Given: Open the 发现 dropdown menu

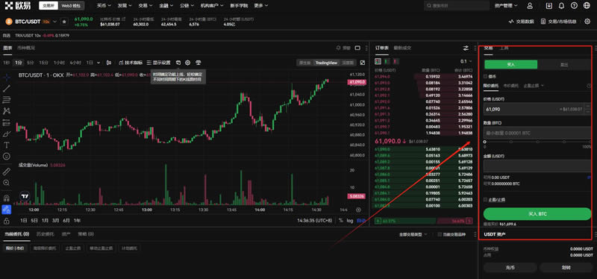Looking at the screenshot, I should (125, 6).
